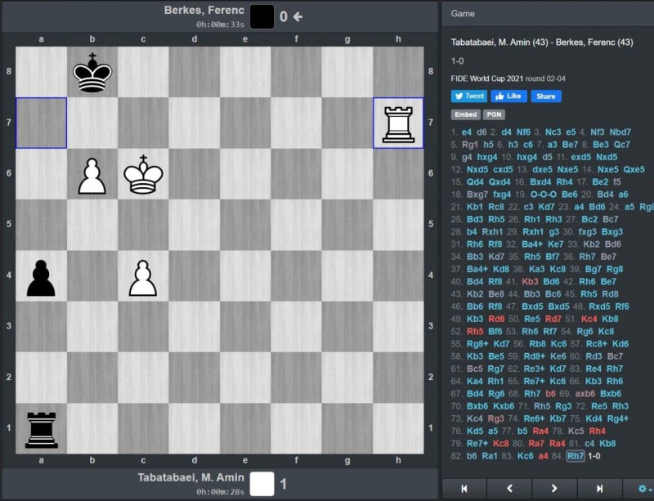Jump to the first move of the game

464,489
